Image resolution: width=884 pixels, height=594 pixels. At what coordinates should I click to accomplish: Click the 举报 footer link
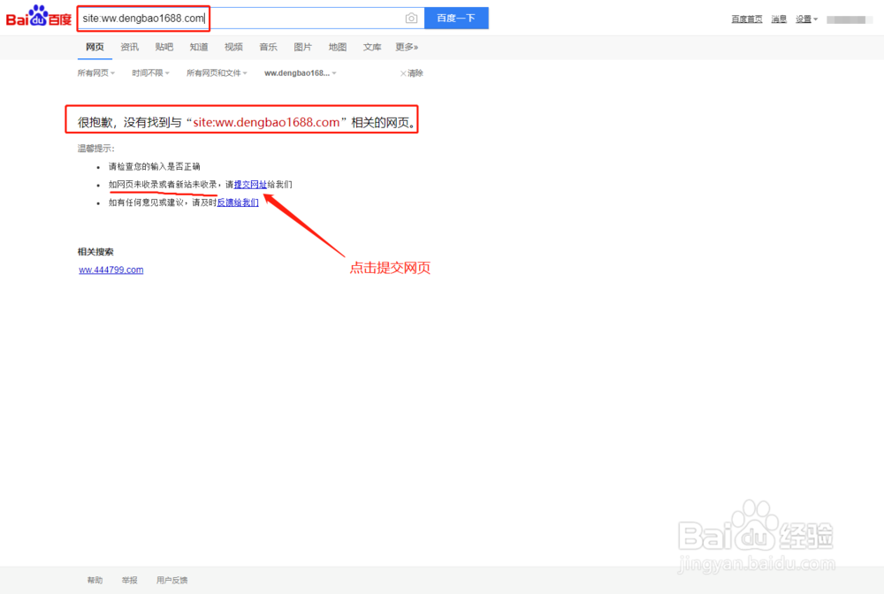(x=130, y=580)
